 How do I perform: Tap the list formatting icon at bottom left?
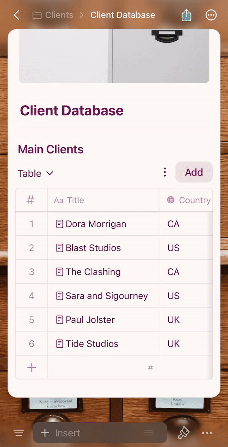pyautogui.click(x=18, y=433)
